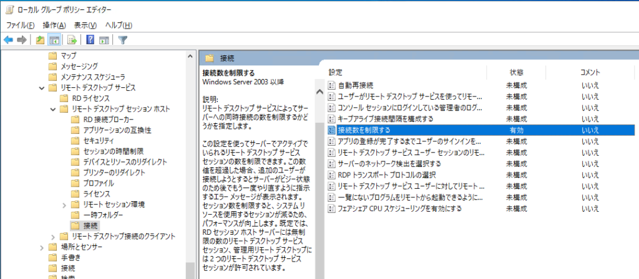Click the tree pane vertical scrollbar thumb
639x279 pixels.
(190, 270)
